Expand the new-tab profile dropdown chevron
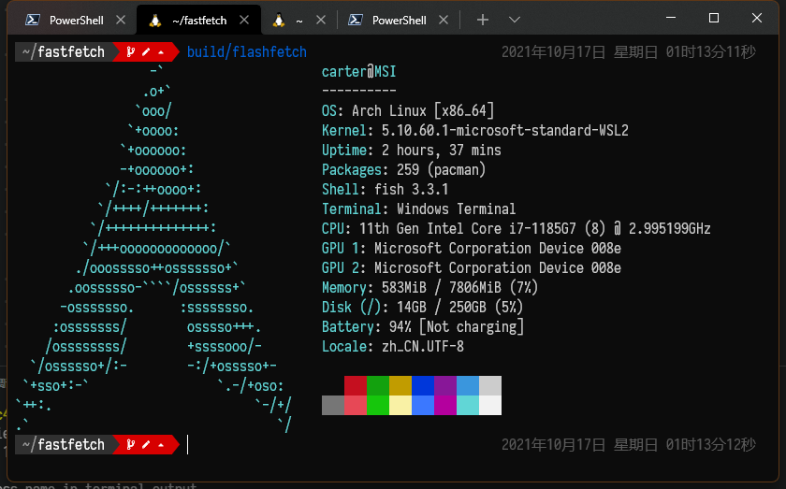Viewport: 786px width, 489px height. click(x=515, y=20)
